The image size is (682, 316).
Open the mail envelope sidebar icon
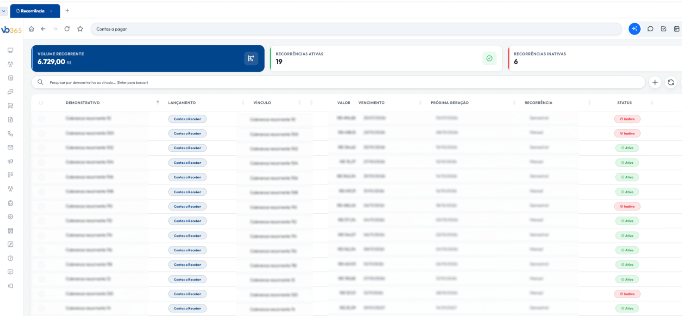[x=10, y=147]
